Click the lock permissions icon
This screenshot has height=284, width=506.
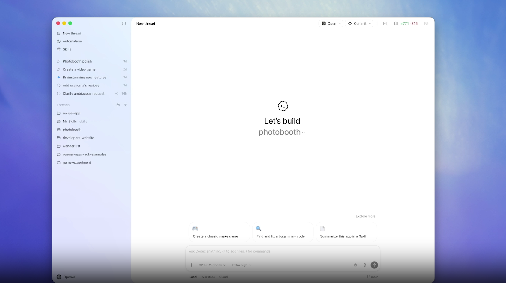pyautogui.click(x=355, y=265)
